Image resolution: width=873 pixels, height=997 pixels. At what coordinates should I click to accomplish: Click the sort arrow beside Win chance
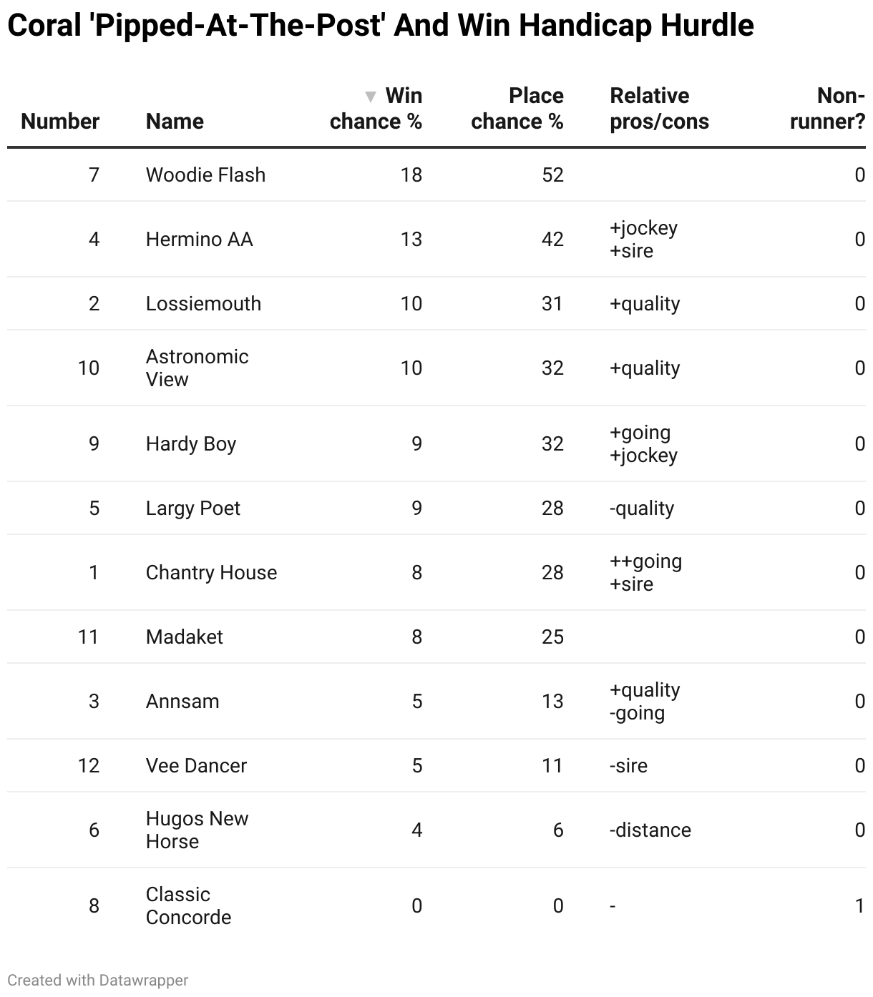pyautogui.click(x=370, y=97)
